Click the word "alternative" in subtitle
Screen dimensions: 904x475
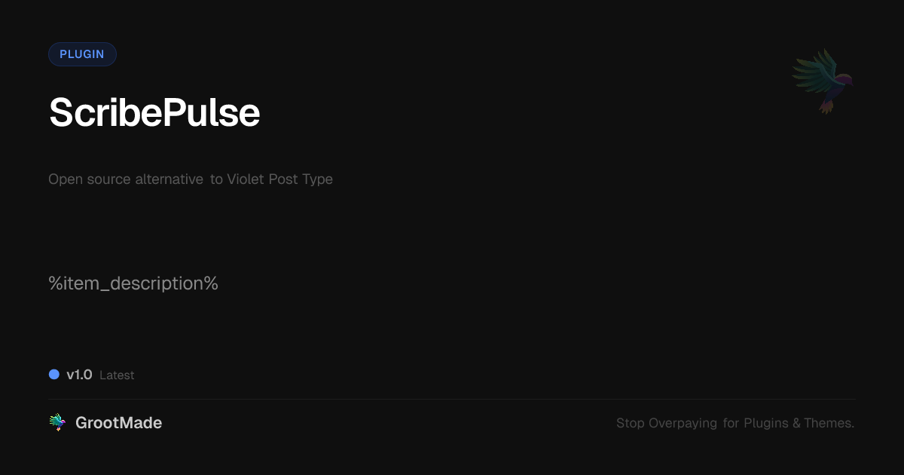[169, 179]
